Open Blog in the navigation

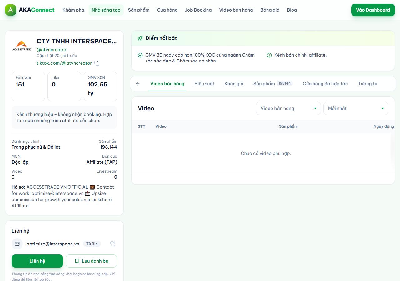tap(292, 10)
